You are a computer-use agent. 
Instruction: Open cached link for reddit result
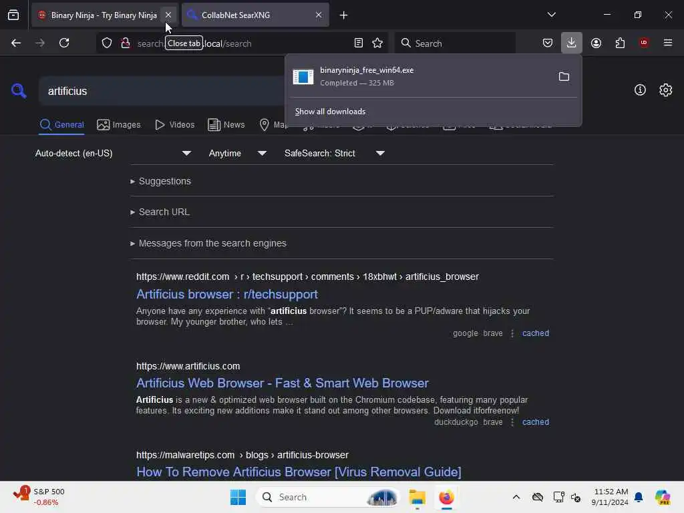pos(535,333)
